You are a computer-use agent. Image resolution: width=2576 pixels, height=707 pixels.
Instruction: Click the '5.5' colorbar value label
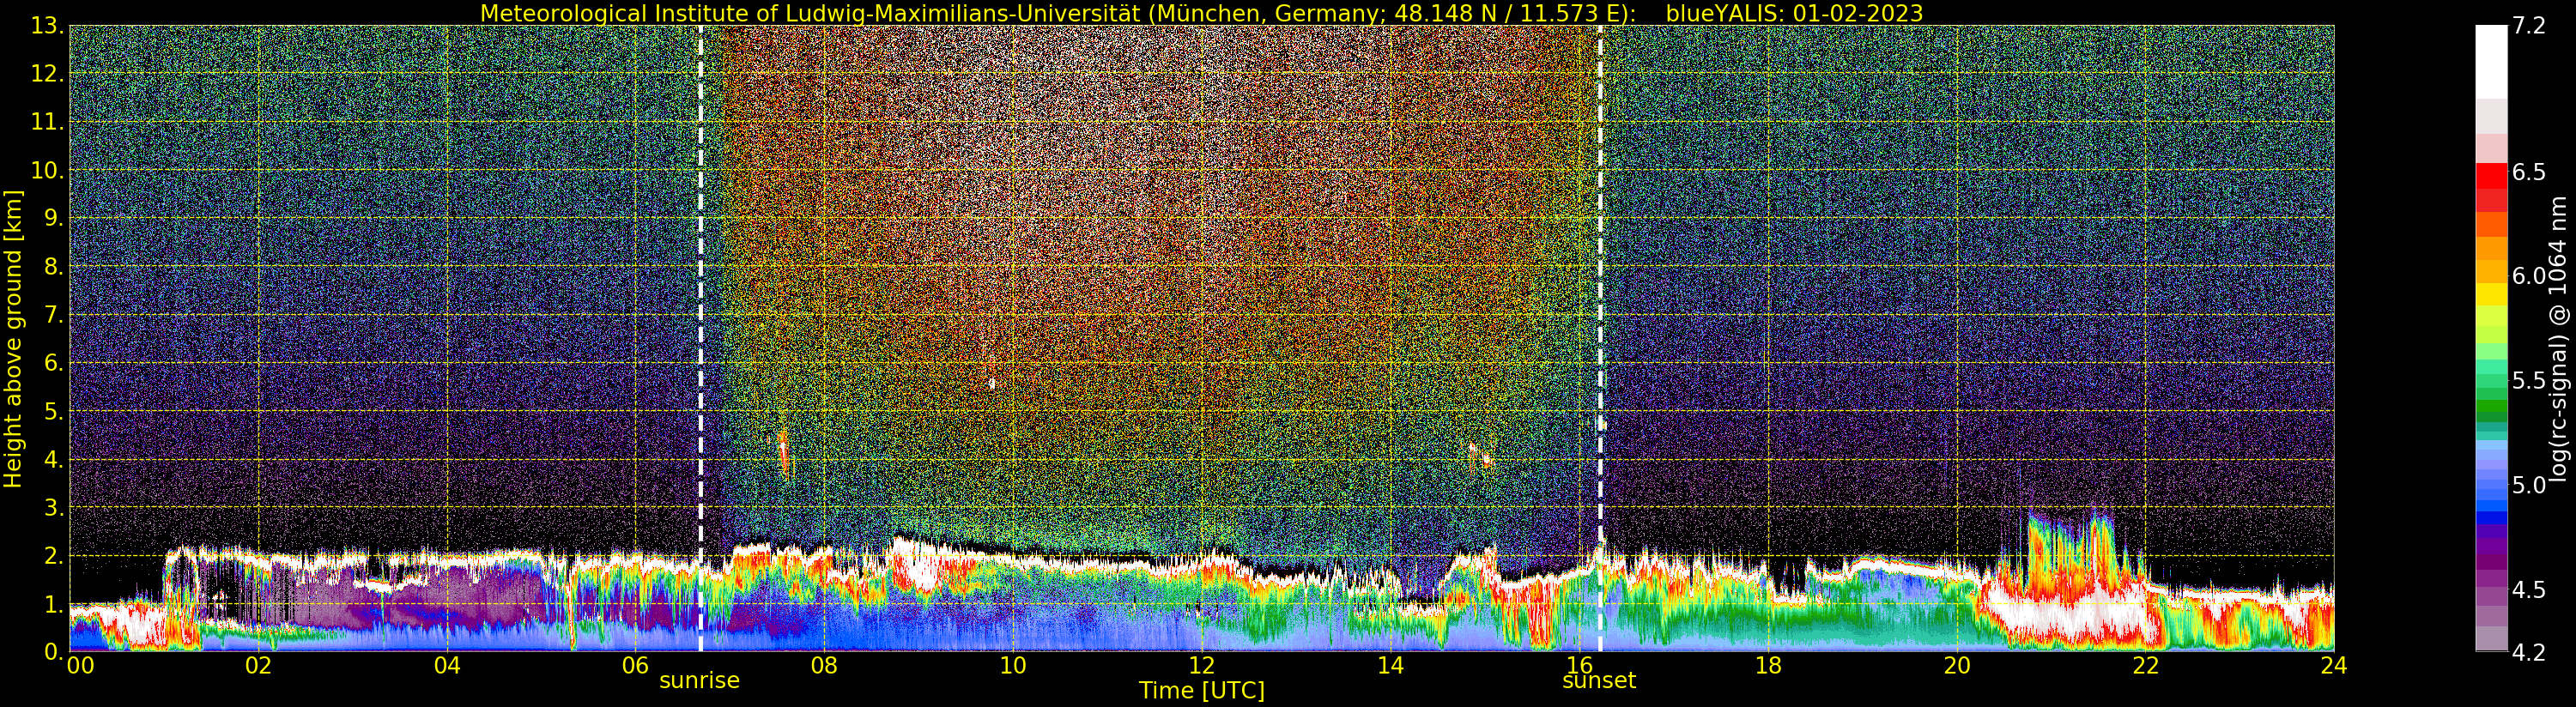tap(2529, 381)
